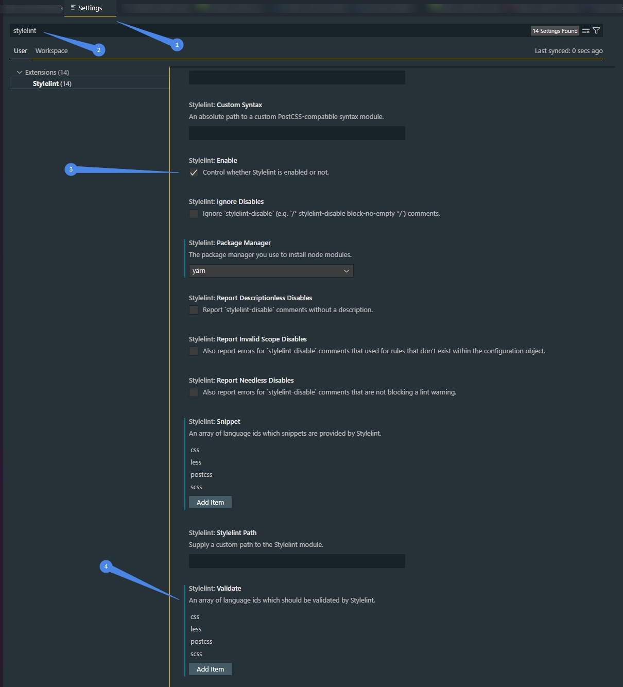Select postcss item in Snippet list
Screen dimensions: 623x687
201,475
